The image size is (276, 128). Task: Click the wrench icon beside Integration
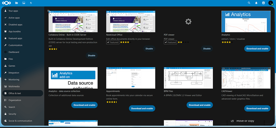click(x=5, y=73)
